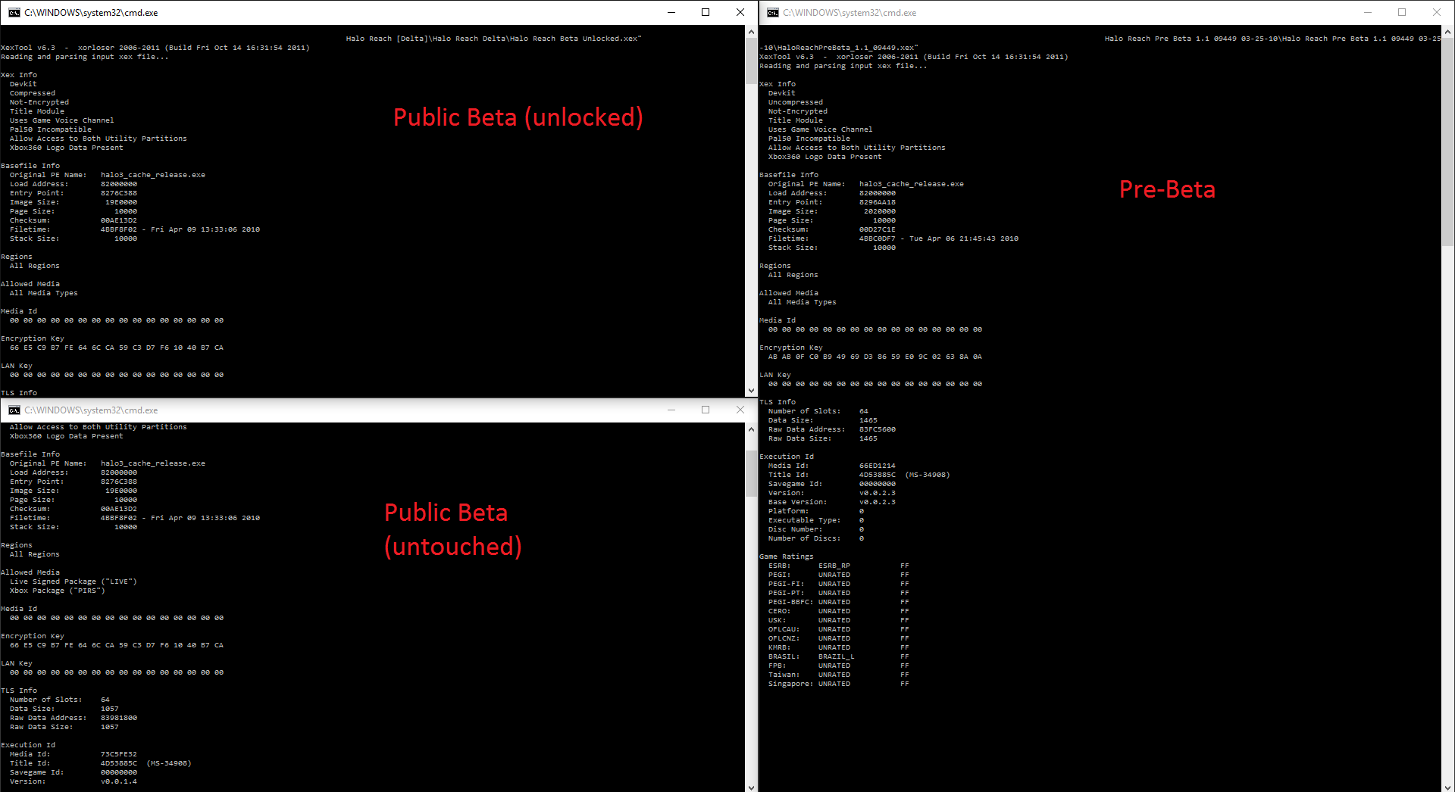
Task: Click the 'Execution Id' heading in the right-hand window
Action: (x=787, y=457)
